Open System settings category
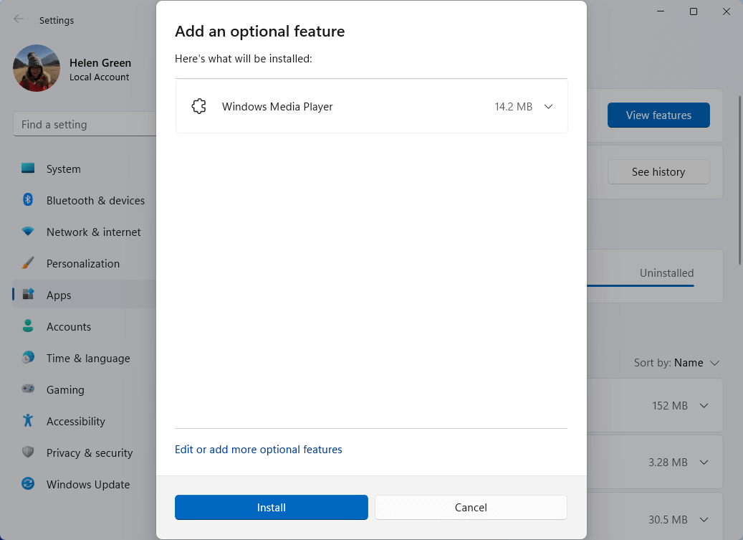This screenshot has width=743, height=540. 84,169
